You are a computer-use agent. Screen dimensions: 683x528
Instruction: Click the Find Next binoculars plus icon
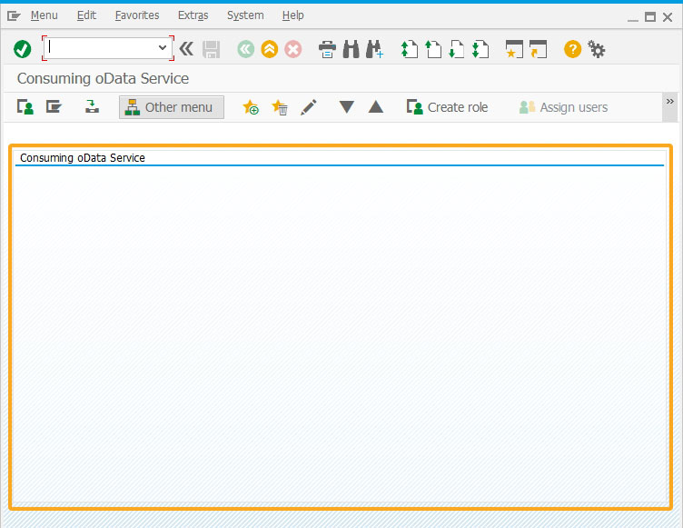pyautogui.click(x=374, y=49)
